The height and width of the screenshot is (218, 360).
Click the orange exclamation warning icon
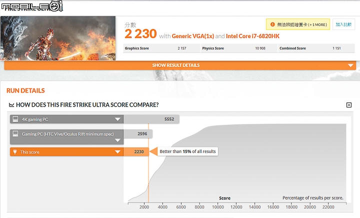point(272,24)
